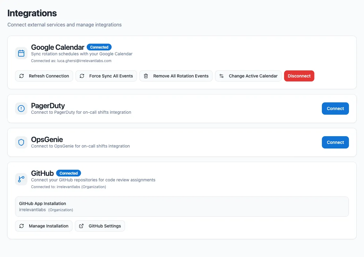
Task: Connect the PagerDuty integration
Action: point(335,109)
